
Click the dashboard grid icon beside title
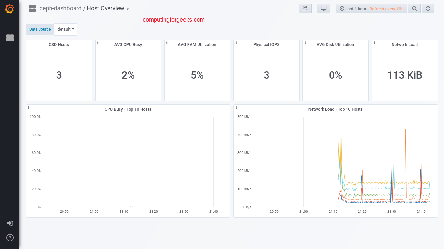[x=32, y=9]
